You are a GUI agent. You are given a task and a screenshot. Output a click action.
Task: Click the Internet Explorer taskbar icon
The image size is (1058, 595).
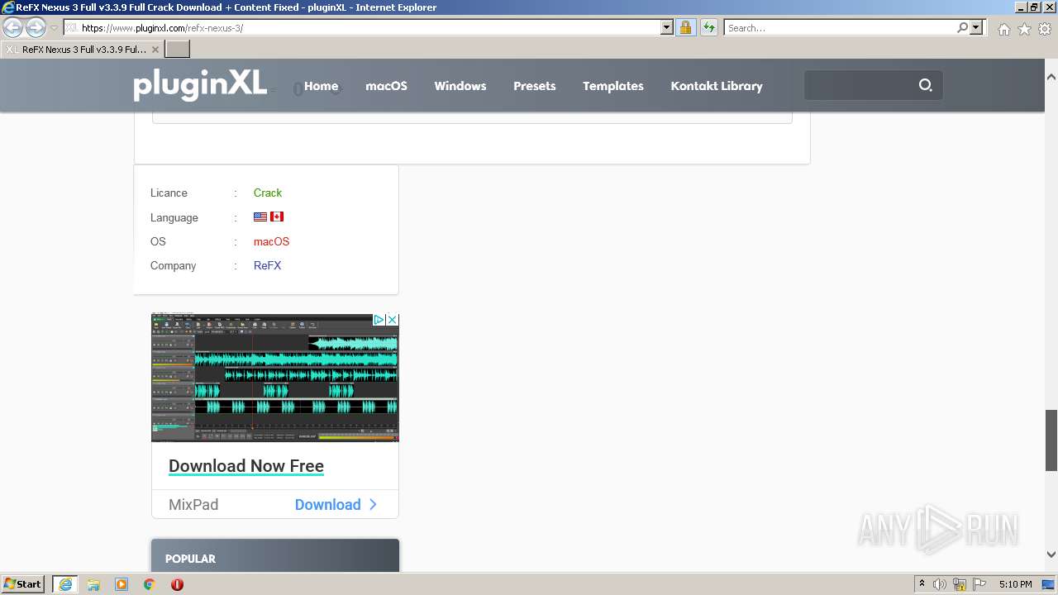pyautogui.click(x=65, y=584)
